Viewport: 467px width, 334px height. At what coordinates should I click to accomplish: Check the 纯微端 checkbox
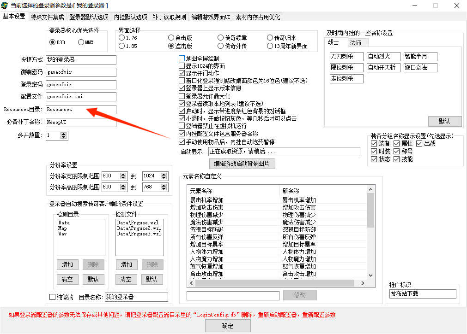(x=53, y=297)
